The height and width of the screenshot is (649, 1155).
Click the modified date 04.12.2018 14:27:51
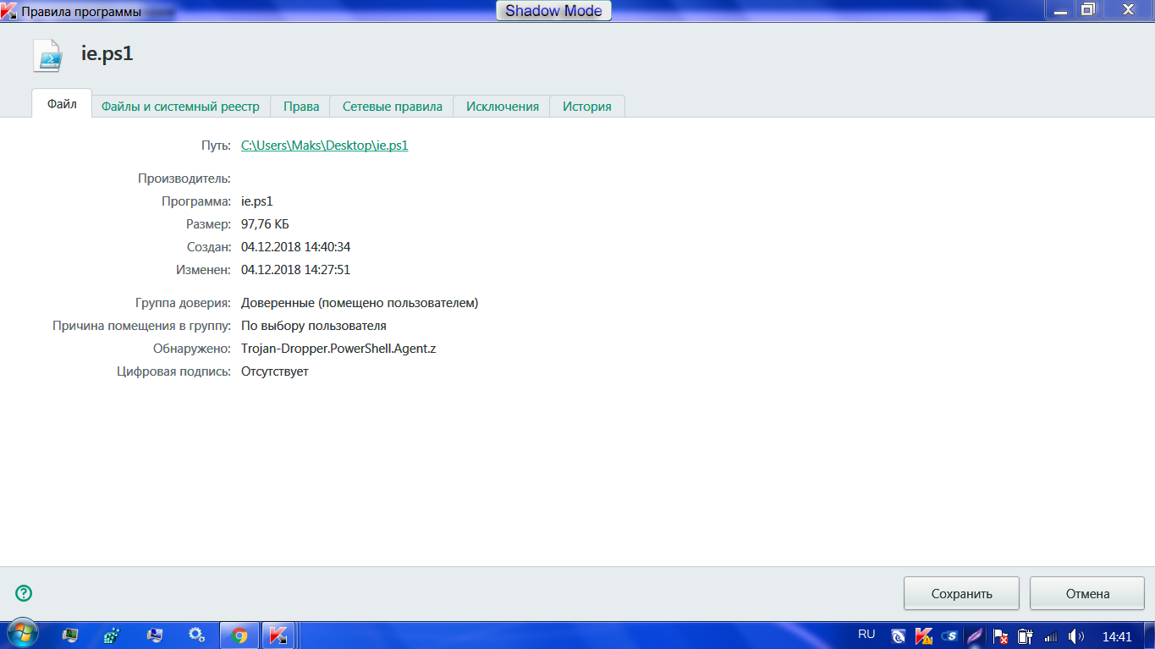[x=295, y=270]
